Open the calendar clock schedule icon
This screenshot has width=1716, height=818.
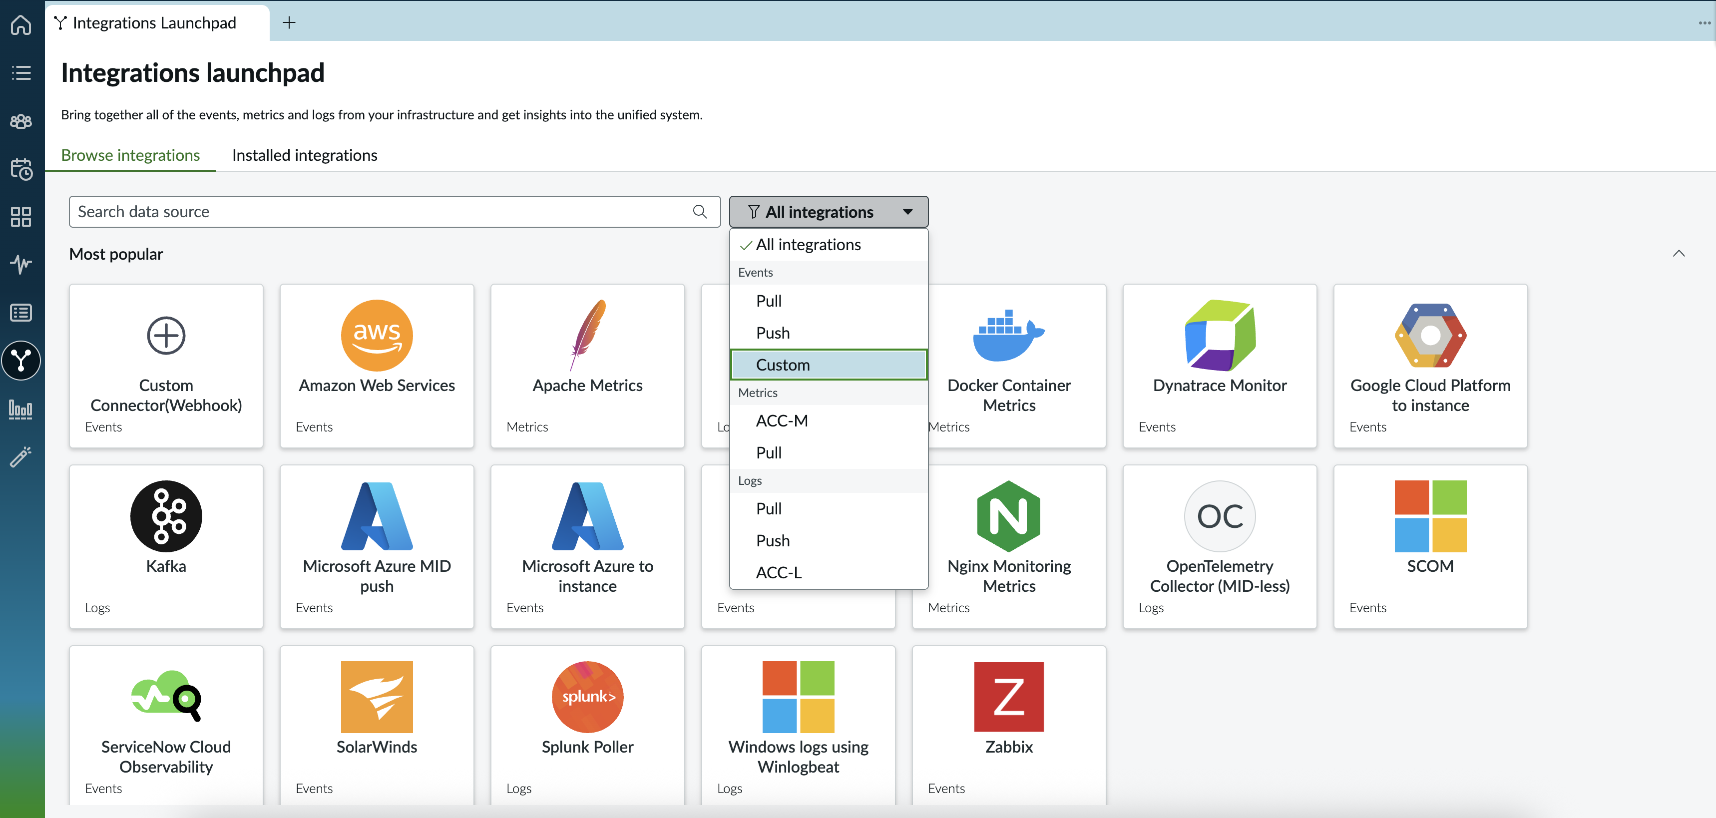click(x=21, y=169)
